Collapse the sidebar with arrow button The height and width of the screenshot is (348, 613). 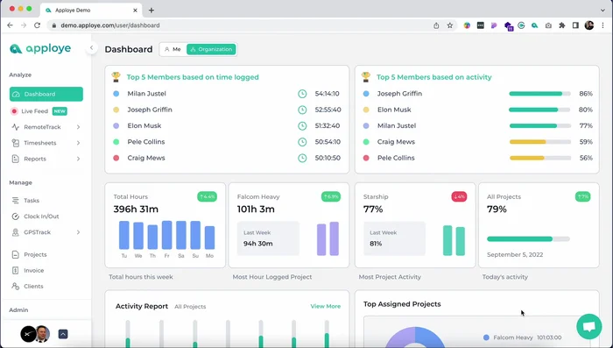[91, 48]
